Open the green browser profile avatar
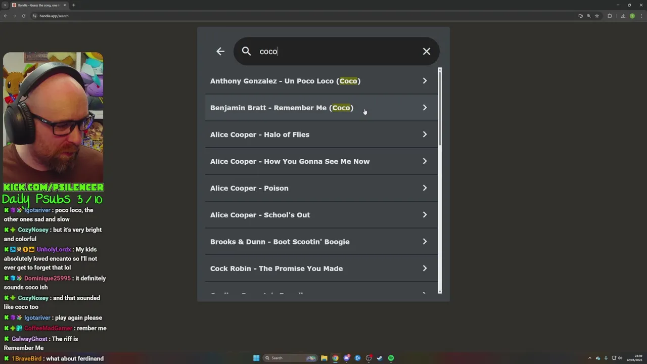The image size is (647, 364). pyautogui.click(x=632, y=16)
